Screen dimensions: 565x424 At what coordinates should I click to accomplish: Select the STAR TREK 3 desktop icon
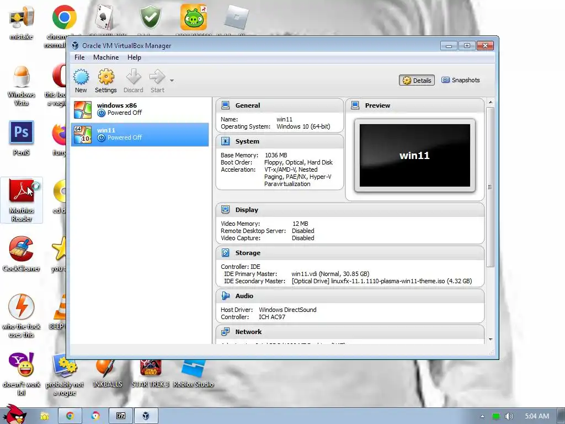(150, 374)
